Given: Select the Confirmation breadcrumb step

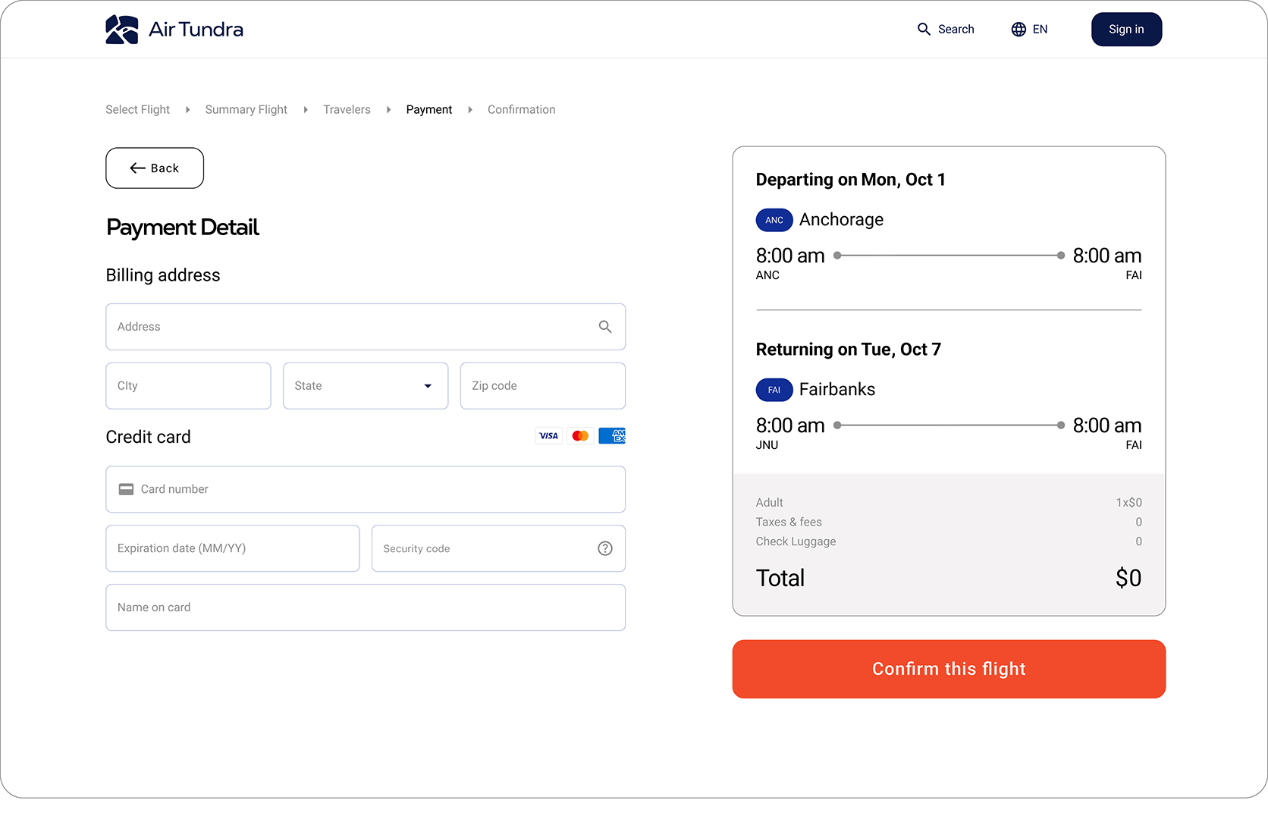Looking at the screenshot, I should (521, 110).
